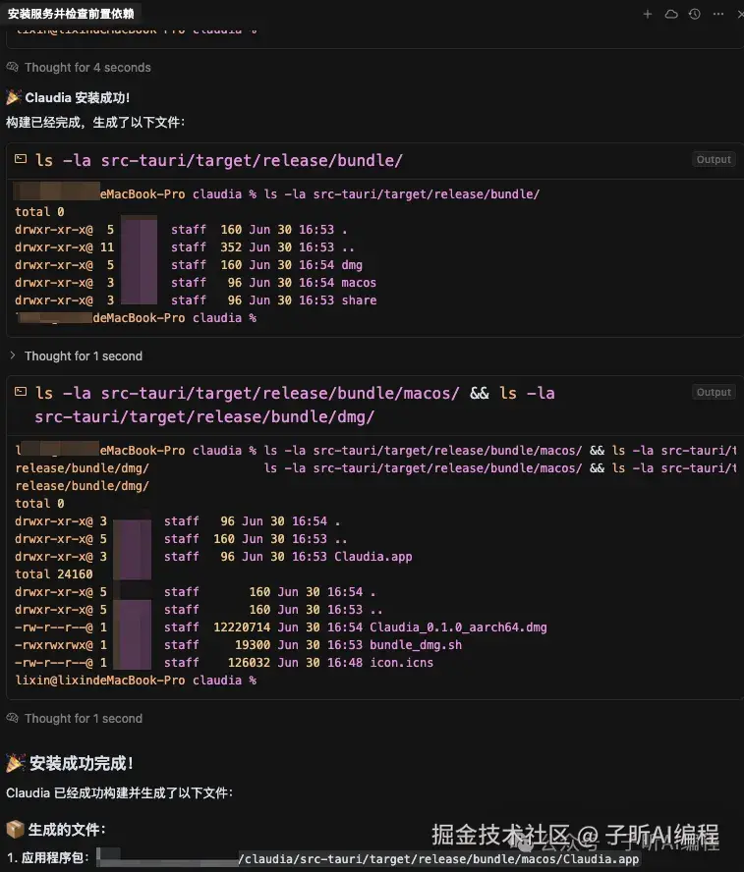Click the command title 'ls -la src-tauri/target/release/bundle/'
Image resolution: width=744 pixels, height=872 pixels.
click(x=219, y=160)
